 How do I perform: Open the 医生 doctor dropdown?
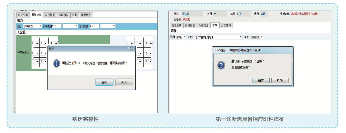click(x=261, y=37)
